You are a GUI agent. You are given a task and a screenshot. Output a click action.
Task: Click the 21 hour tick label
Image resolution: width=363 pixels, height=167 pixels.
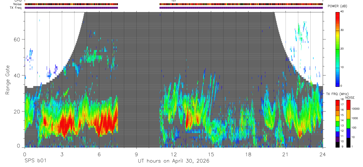click(286, 154)
